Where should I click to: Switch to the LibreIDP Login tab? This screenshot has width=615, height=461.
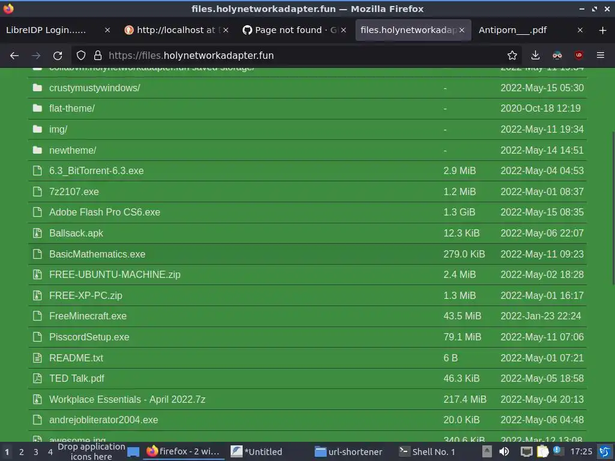(x=46, y=30)
